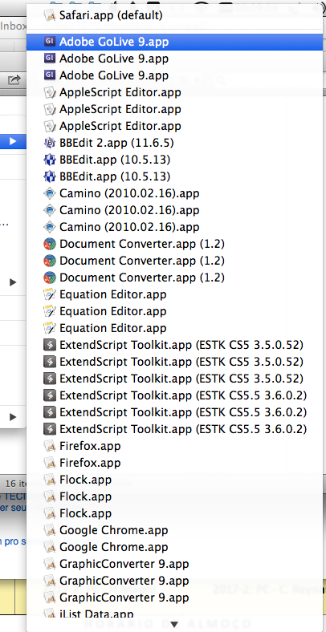Click the icon on the second Google Chrome.app entry
Viewport: 326px width, 632px height.
coord(49,547)
